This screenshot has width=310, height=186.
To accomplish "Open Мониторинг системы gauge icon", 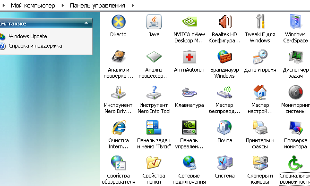I will pos(295,92).
